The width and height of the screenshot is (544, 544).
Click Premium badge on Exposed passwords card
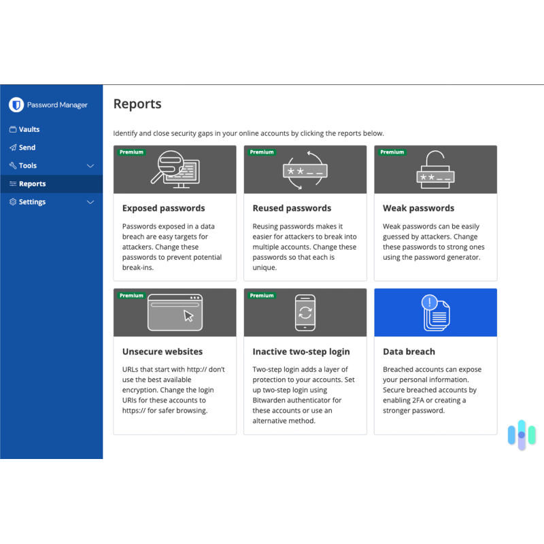tap(131, 152)
